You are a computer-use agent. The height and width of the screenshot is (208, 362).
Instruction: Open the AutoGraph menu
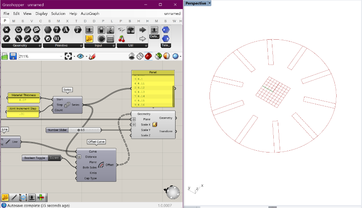coord(90,14)
